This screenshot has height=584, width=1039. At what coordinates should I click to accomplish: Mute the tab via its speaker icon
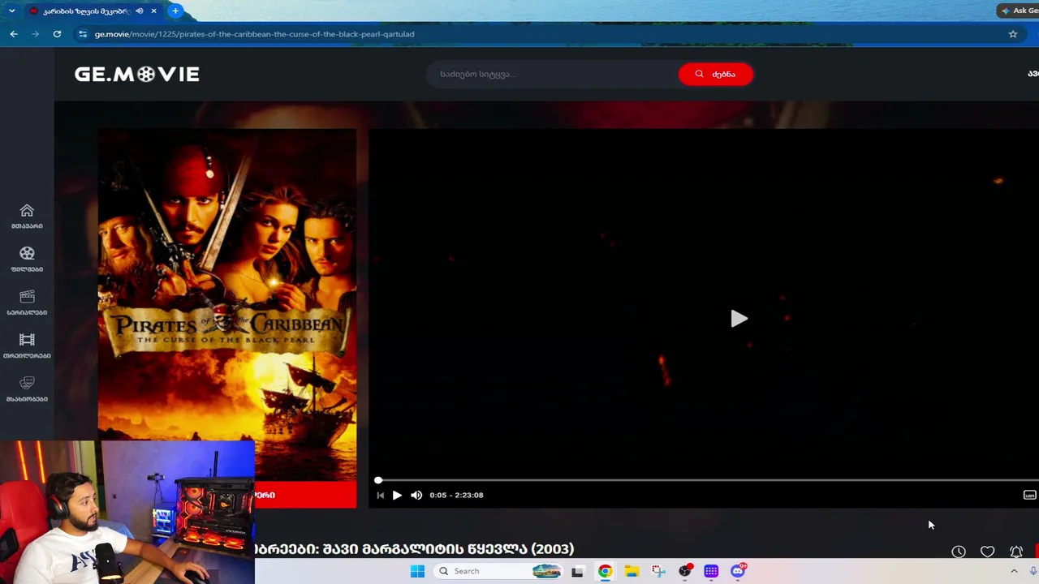140,11
